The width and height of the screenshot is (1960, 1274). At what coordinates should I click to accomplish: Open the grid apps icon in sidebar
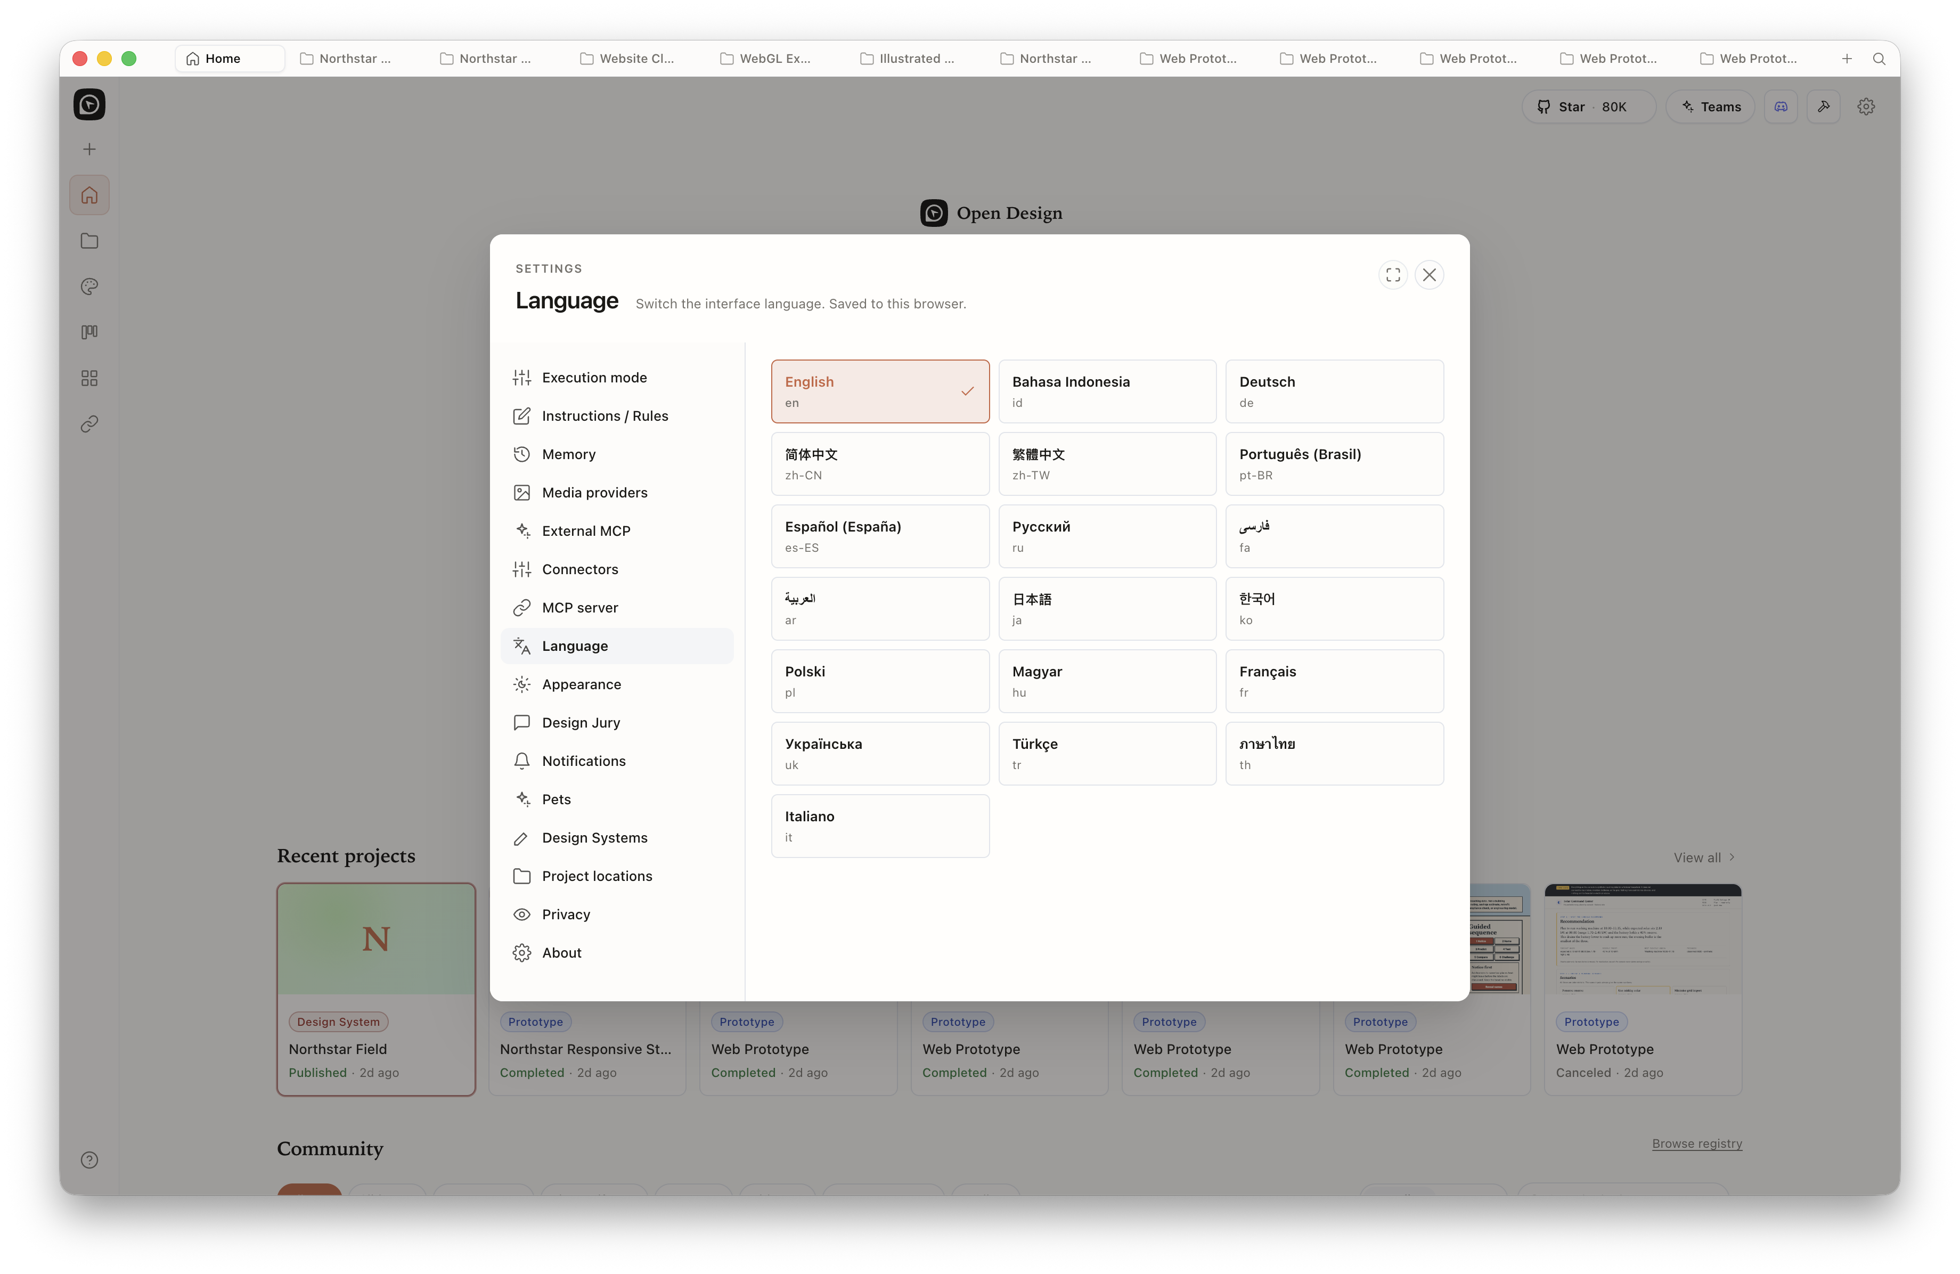pos(89,378)
